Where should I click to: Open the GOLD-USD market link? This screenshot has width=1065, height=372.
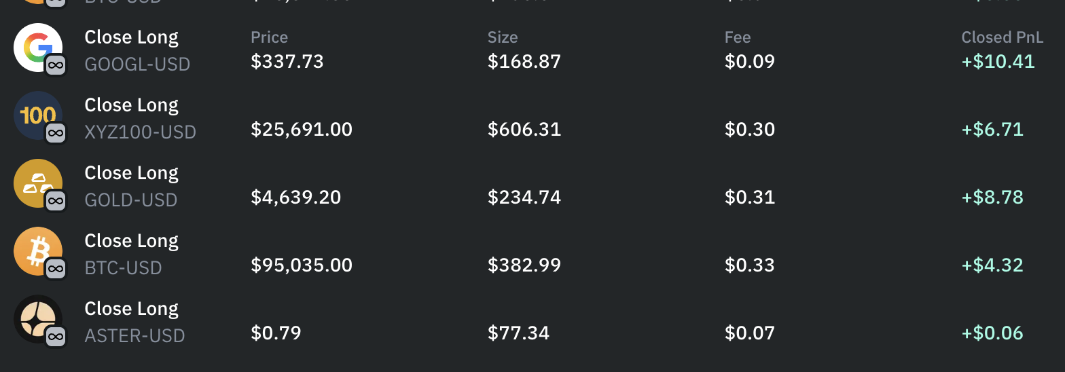pos(130,200)
